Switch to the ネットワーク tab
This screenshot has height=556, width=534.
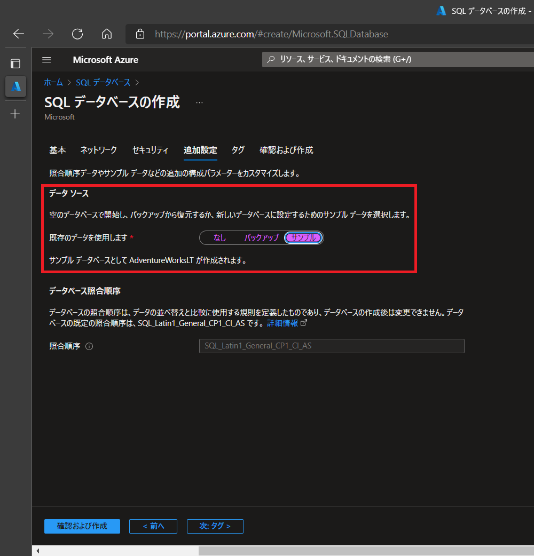tap(99, 150)
